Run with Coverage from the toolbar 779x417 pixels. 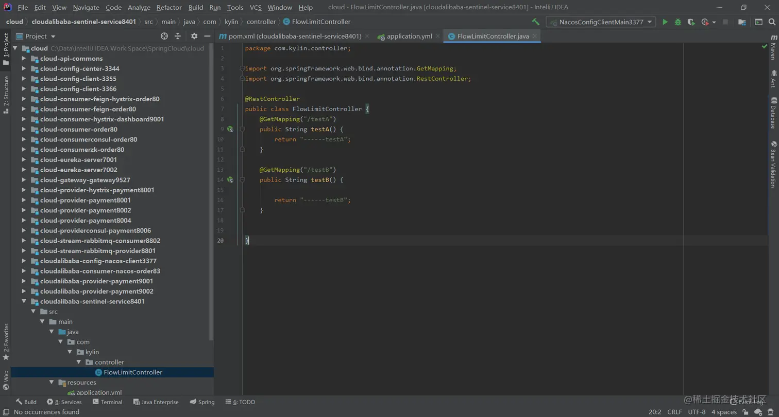(x=691, y=22)
